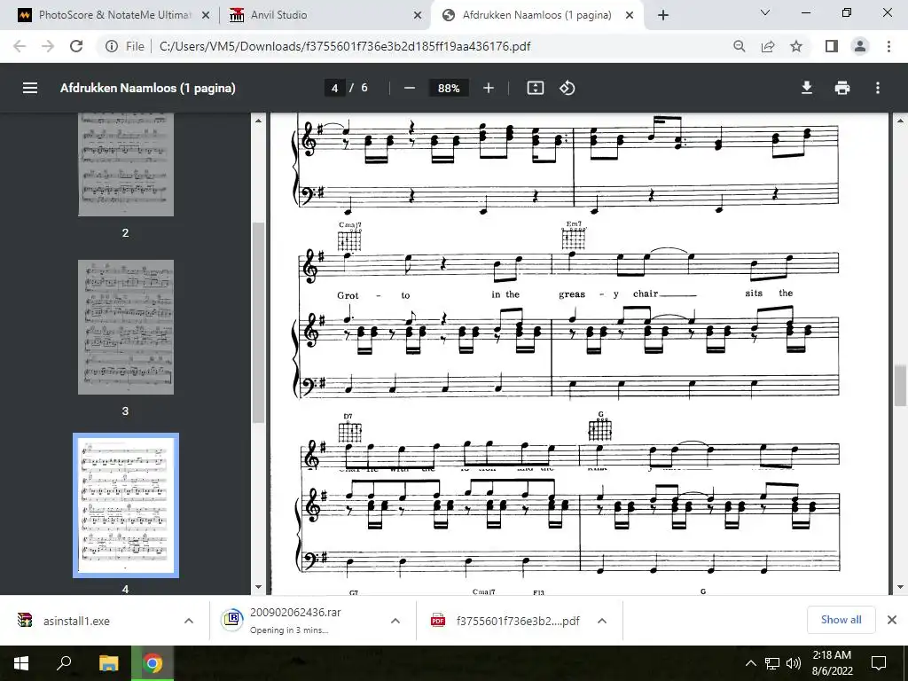This screenshot has height=681, width=908.
Task: Open the zoom magnifier in address bar
Action: point(739,46)
